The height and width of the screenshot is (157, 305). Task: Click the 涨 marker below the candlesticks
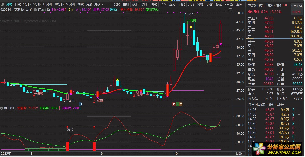[x=174, y=104]
